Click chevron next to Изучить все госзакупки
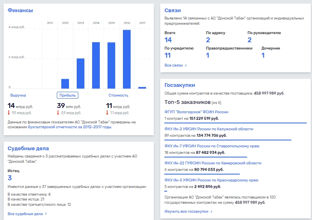 tap(211, 211)
